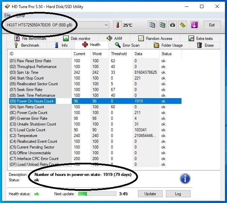Screen dimensions: 227x203
Task: Click the second copy screenshot icon
Action: point(162,25)
